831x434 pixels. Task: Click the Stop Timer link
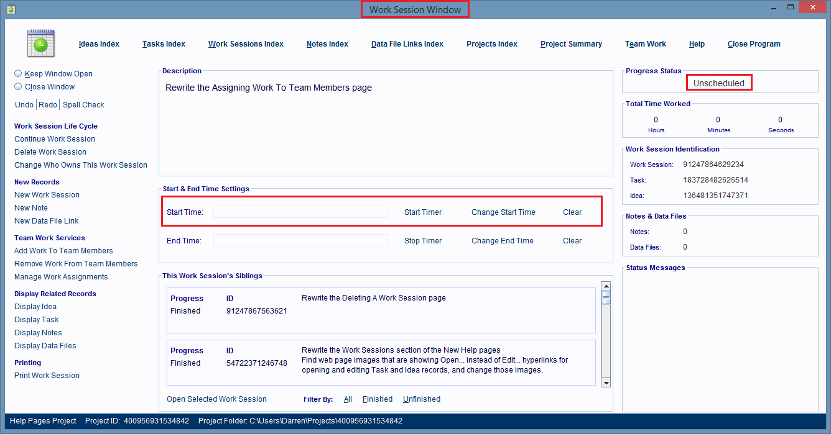tap(423, 241)
